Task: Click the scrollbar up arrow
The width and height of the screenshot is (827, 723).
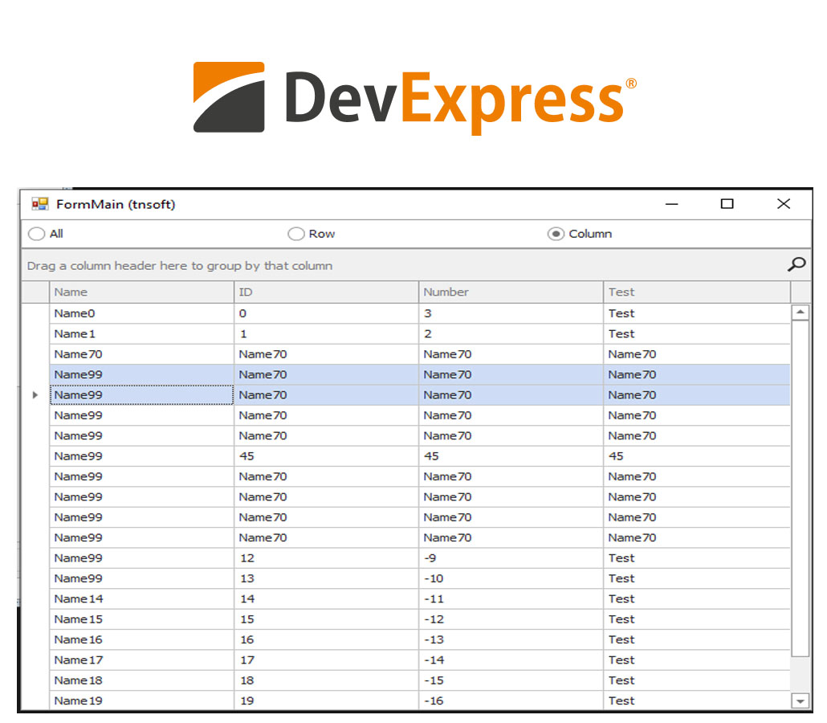Action: pyautogui.click(x=800, y=312)
